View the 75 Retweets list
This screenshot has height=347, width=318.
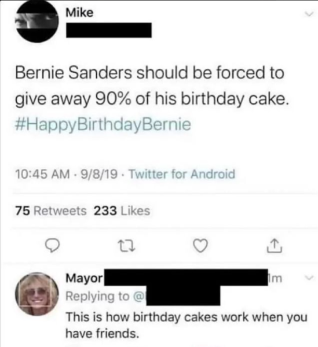[51, 211]
